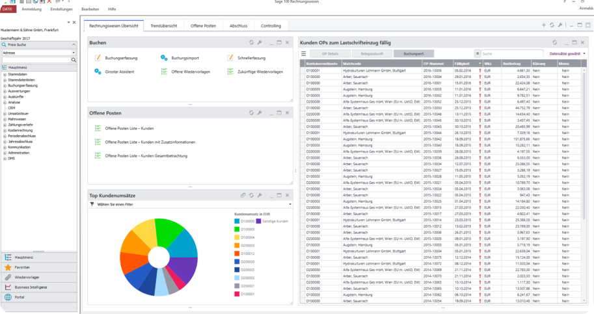Expand Zahlungsverkehr tree node
The image size is (594, 314).
(5, 125)
